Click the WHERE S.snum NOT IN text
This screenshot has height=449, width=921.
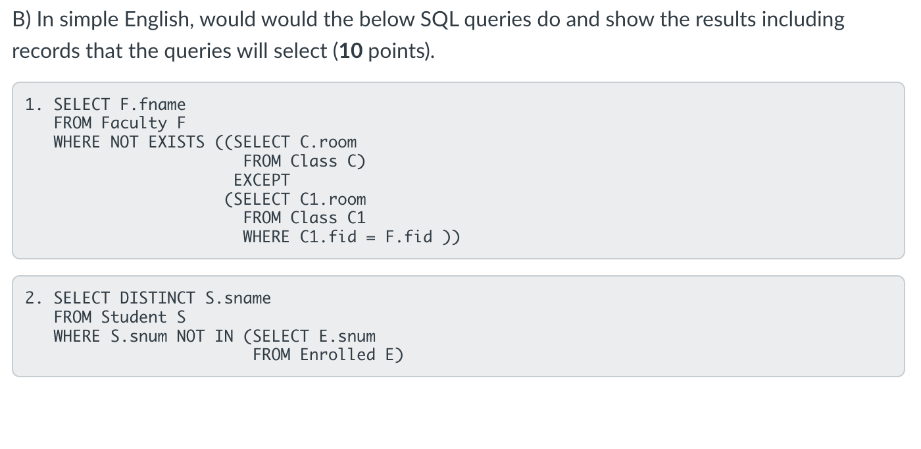tap(143, 336)
